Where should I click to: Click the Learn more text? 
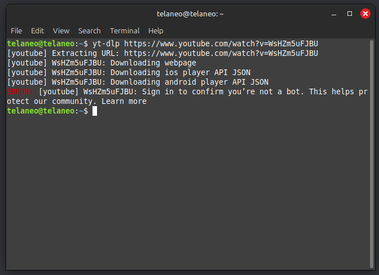point(124,102)
